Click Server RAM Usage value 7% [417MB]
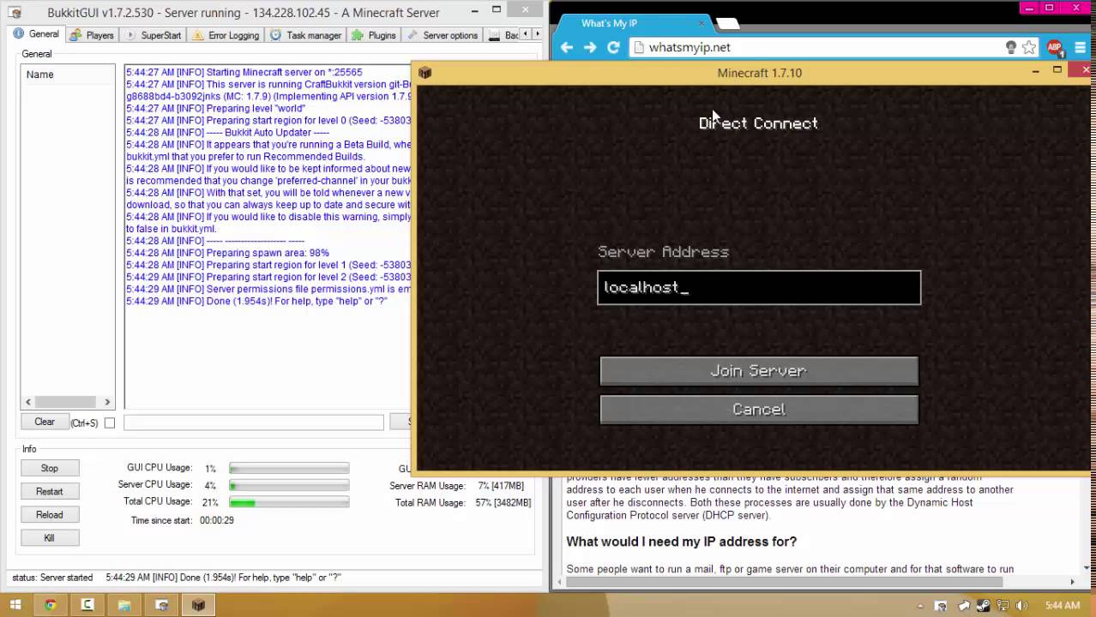Viewport: 1096px width, 617px height. tap(501, 486)
